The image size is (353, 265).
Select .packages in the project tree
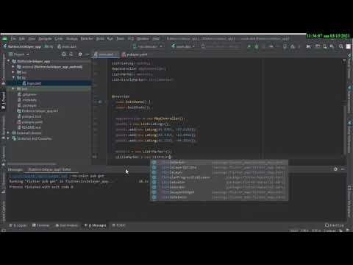pyautogui.click(x=29, y=105)
